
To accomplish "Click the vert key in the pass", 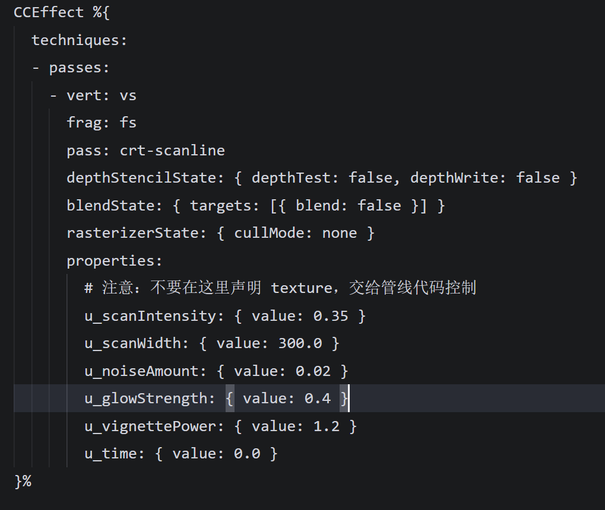I will click(84, 95).
